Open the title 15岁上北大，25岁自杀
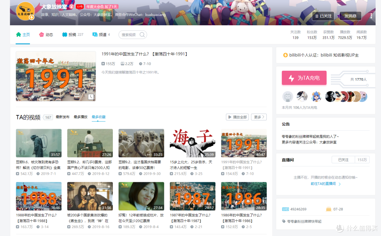The height and width of the screenshot is (236, 381). click(191, 165)
